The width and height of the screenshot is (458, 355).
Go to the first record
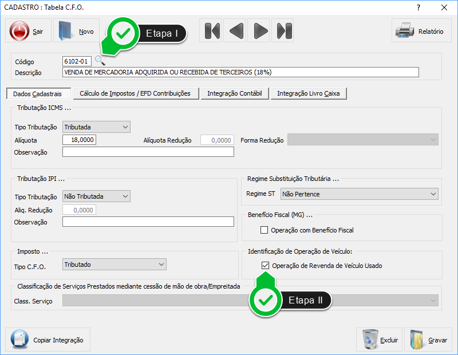tap(212, 31)
